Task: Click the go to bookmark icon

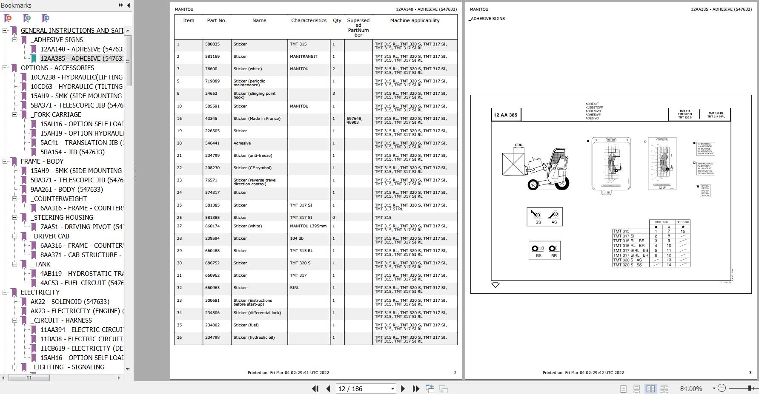Action: pyautogui.click(x=46, y=18)
